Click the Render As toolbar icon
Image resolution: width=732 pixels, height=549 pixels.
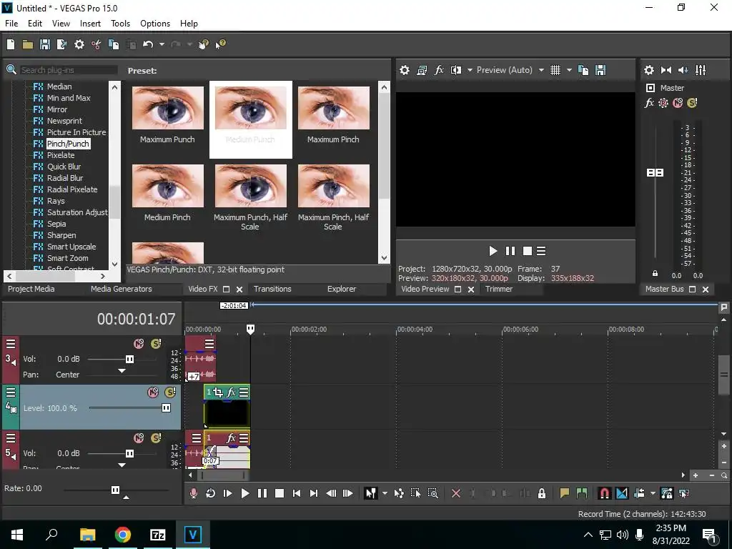pos(61,44)
